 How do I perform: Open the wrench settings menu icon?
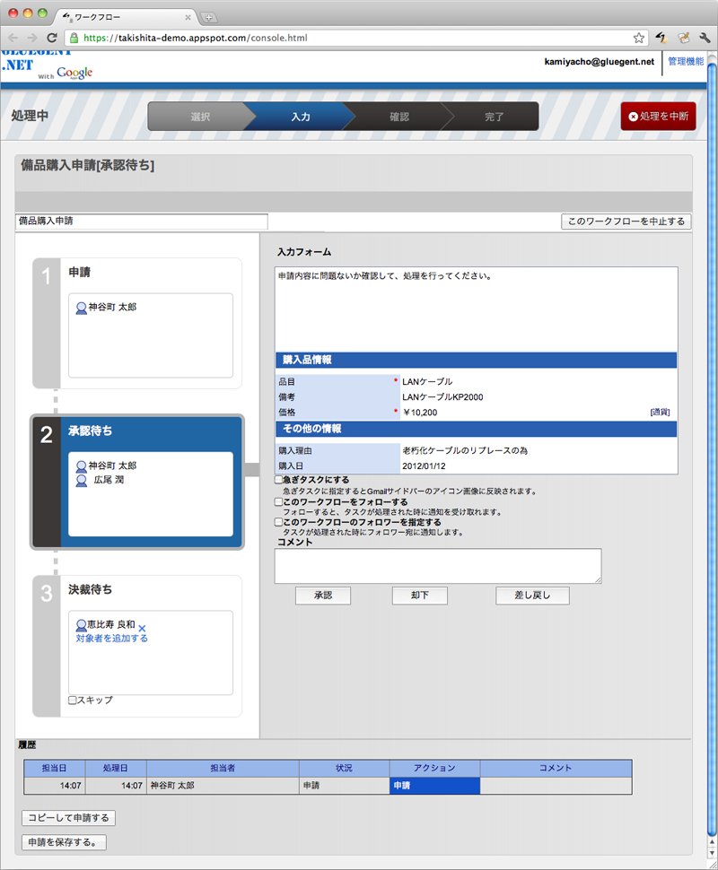[705, 38]
